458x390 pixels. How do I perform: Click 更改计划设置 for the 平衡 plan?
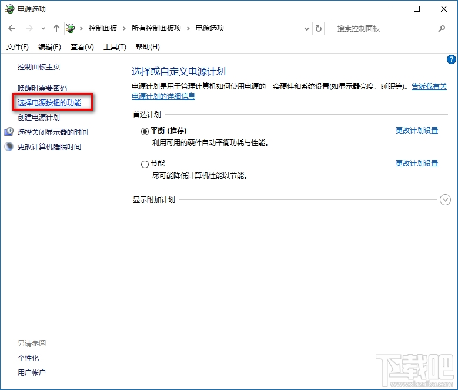416,131
